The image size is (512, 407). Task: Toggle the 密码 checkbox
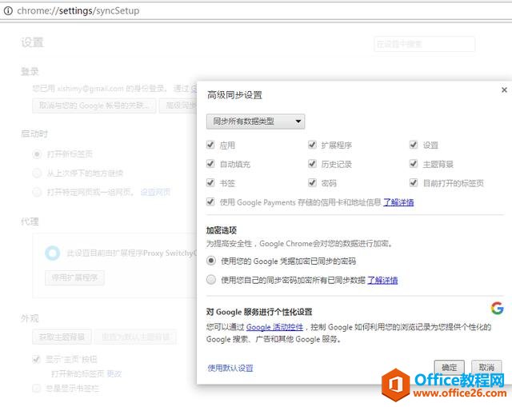(x=312, y=182)
